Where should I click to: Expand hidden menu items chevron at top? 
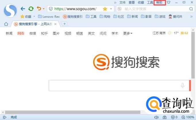pos(115,3)
